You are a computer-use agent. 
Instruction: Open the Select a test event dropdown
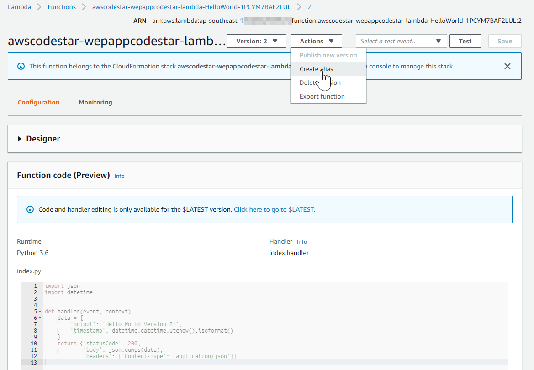pos(401,41)
